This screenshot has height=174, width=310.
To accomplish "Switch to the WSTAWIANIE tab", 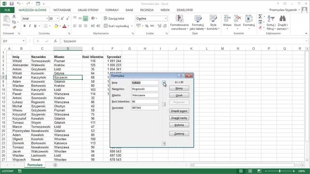I will point(62,10).
